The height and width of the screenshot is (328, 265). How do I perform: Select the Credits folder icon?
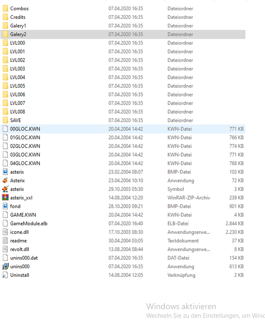click(5, 17)
